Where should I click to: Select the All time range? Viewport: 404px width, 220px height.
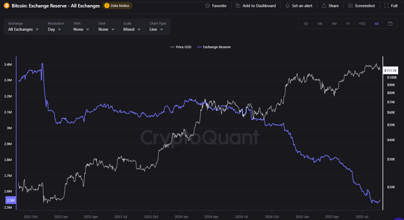(x=376, y=24)
